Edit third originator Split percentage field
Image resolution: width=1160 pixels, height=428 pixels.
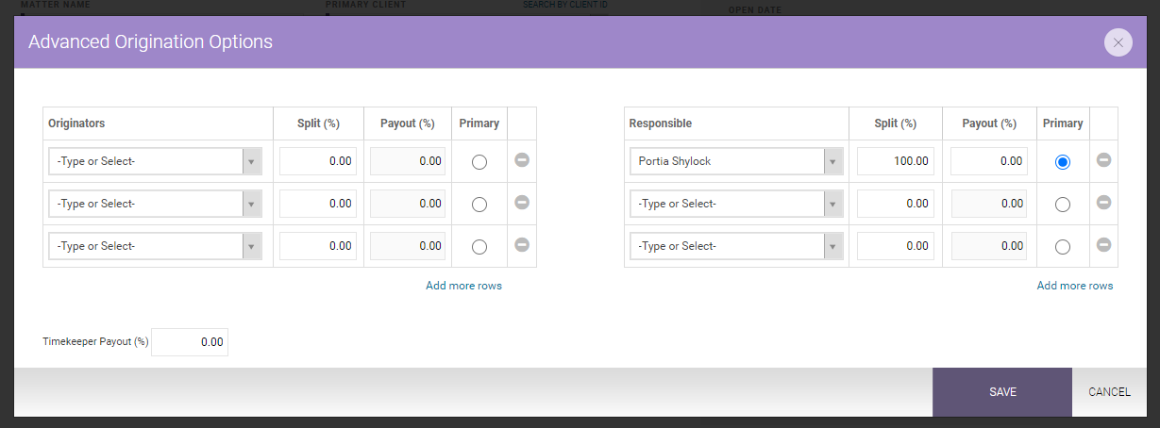pyautogui.click(x=318, y=246)
